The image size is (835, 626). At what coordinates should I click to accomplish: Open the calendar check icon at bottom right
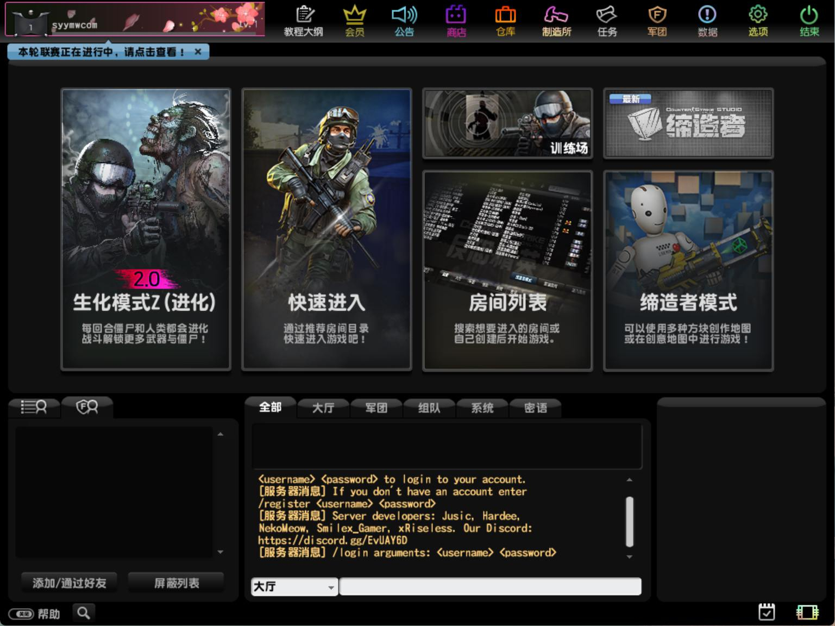coord(767,612)
